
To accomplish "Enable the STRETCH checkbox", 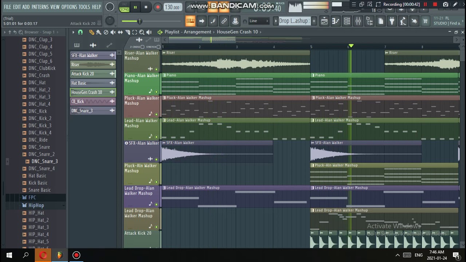I will (158, 47).
